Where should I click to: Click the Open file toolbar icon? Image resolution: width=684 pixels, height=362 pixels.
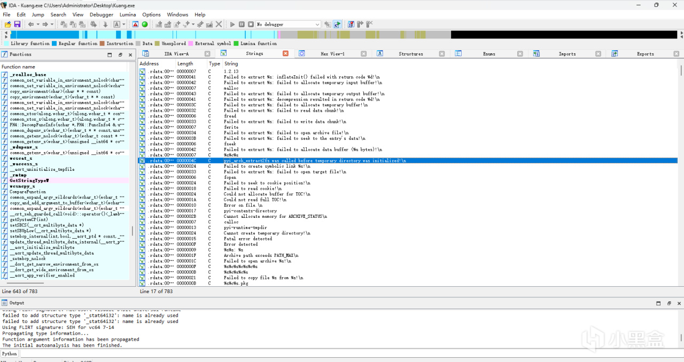8,25
